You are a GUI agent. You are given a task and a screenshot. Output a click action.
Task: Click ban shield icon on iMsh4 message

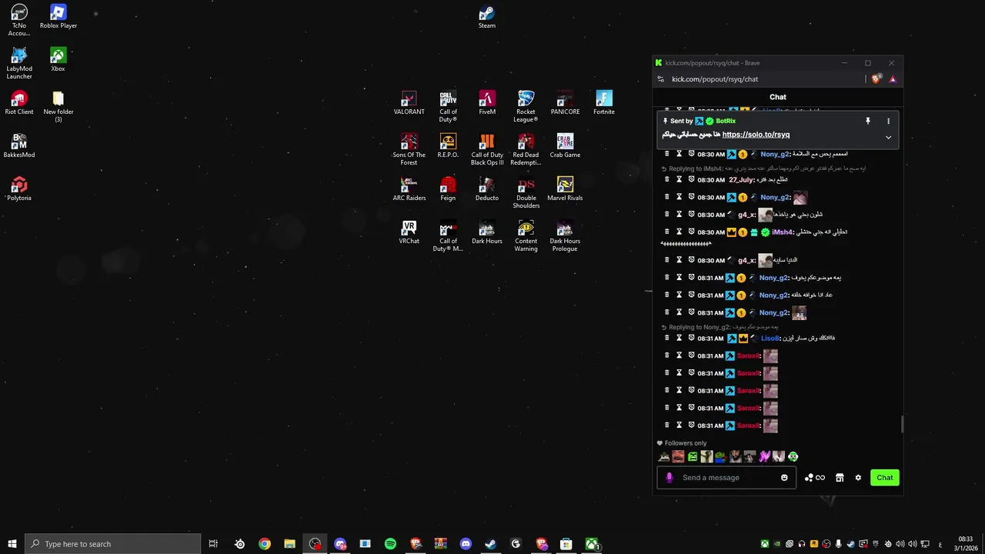[691, 232]
